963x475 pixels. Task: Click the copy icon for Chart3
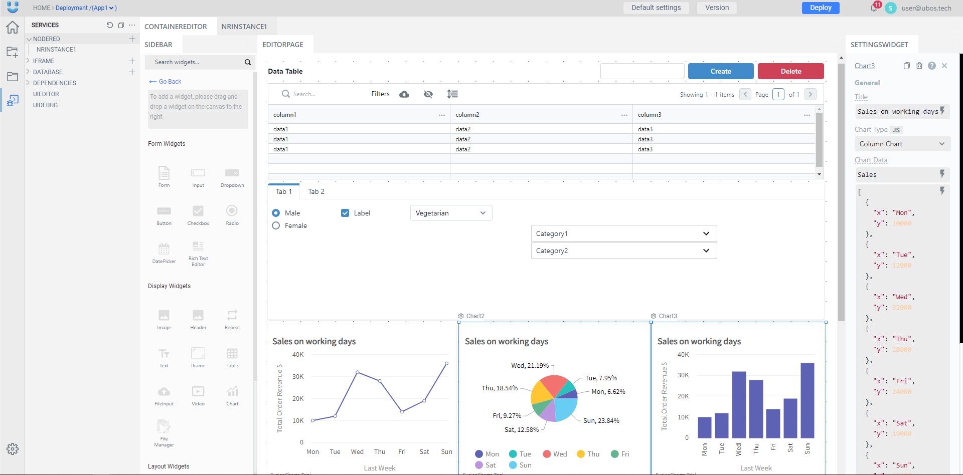pos(906,66)
